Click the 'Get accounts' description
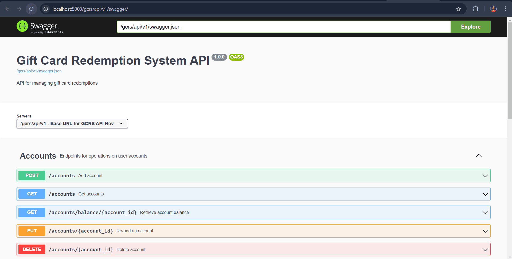Screen dimensions: 512x259 pyautogui.click(x=91, y=194)
